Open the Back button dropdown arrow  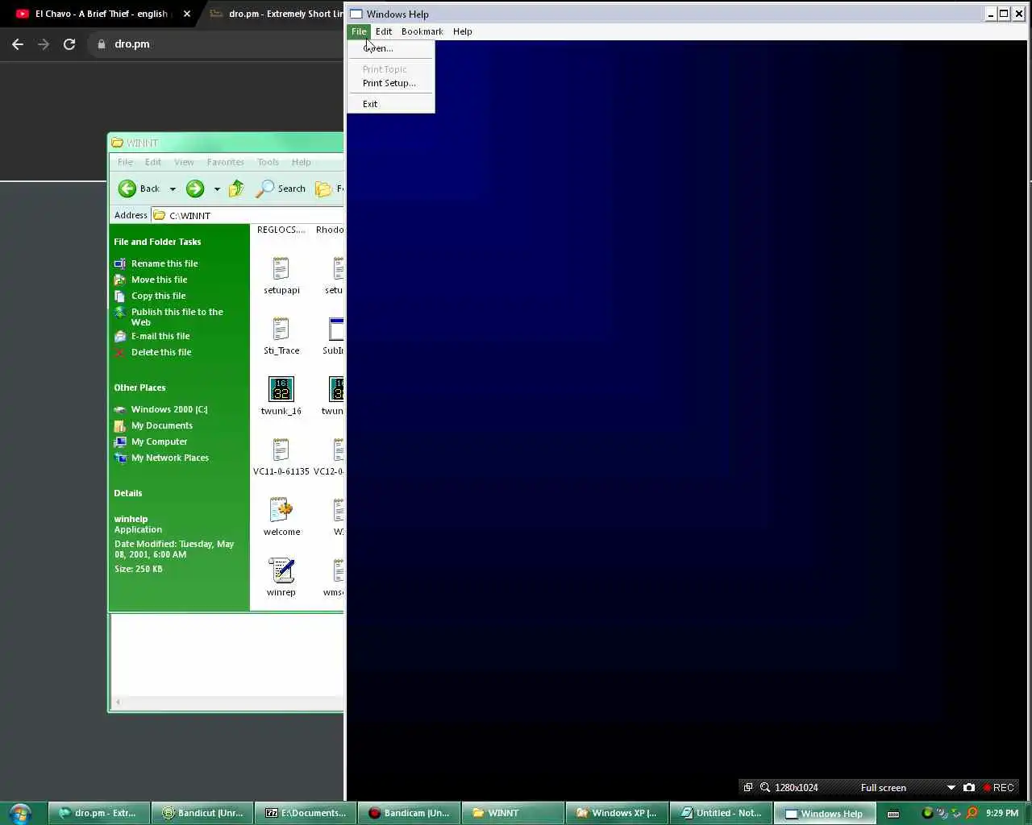tap(173, 189)
